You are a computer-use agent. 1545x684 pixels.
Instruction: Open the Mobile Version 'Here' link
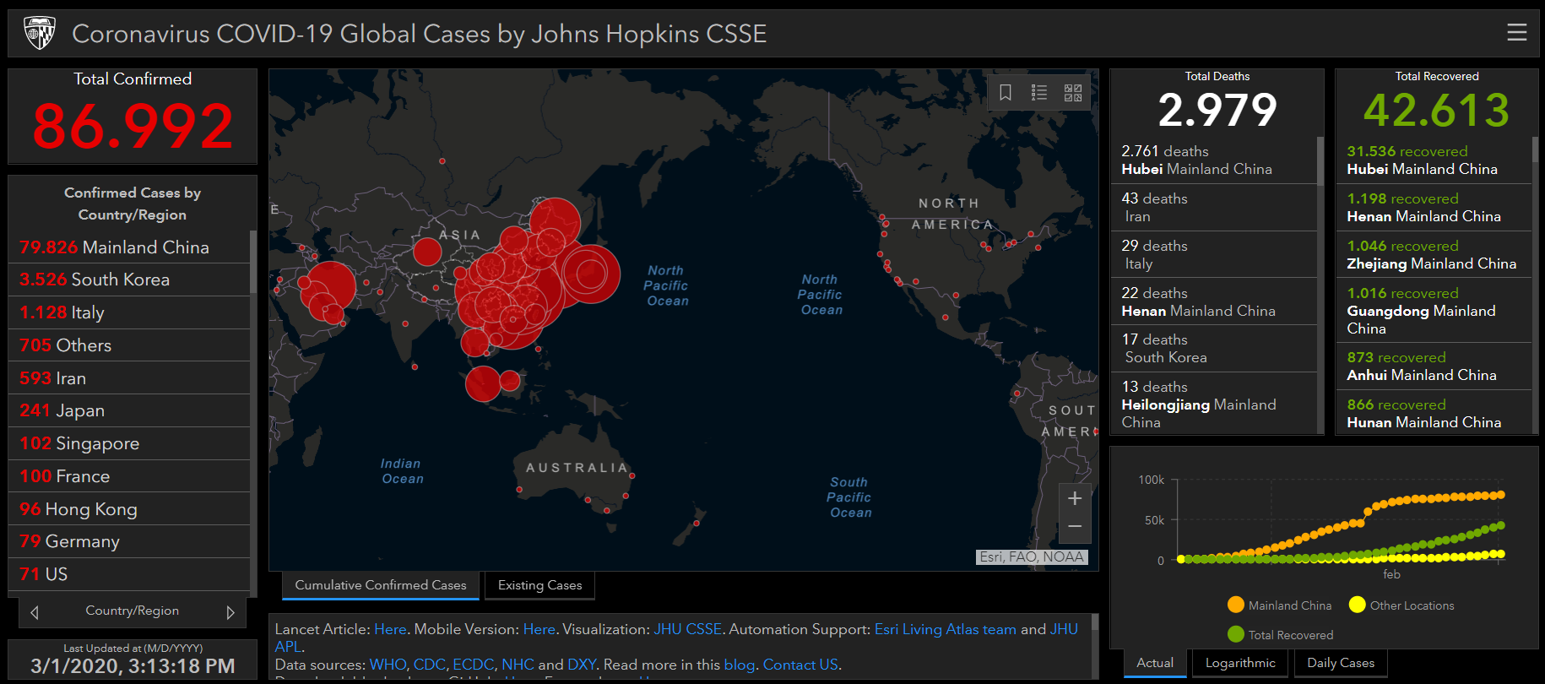click(x=539, y=629)
